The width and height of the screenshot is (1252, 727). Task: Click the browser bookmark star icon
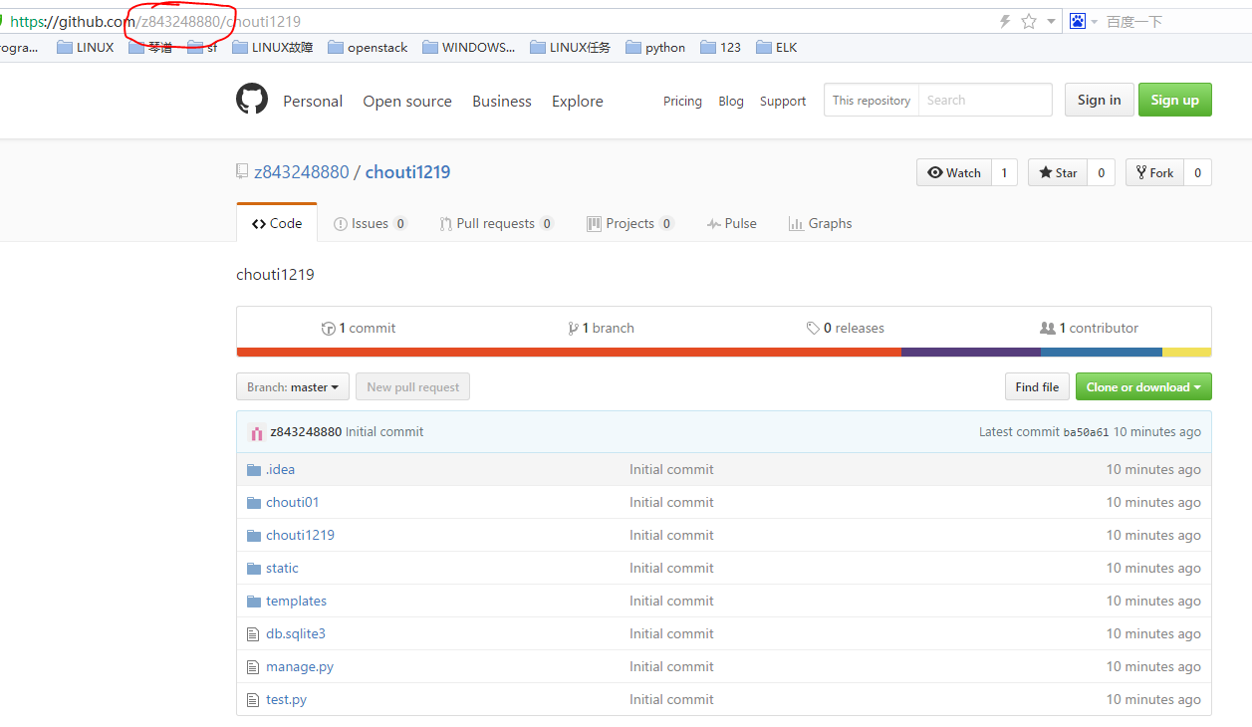[1029, 21]
